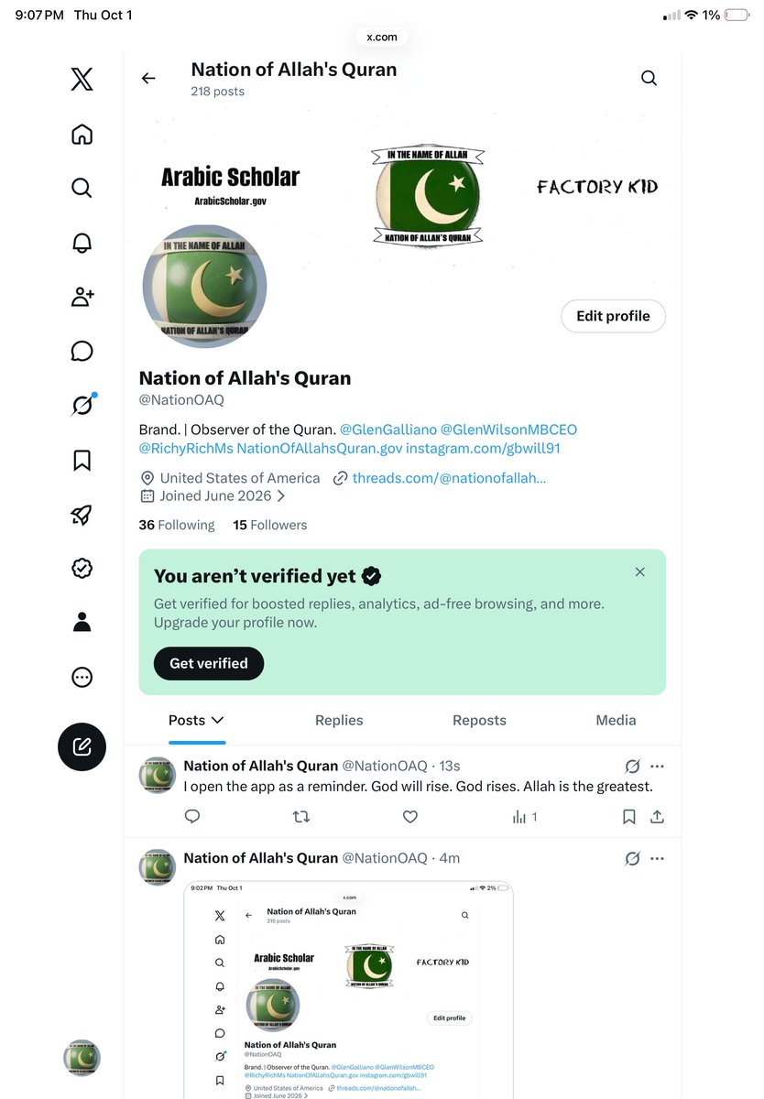Bookmark the 'God will rise' post
764x1099 pixels.
[x=628, y=816]
